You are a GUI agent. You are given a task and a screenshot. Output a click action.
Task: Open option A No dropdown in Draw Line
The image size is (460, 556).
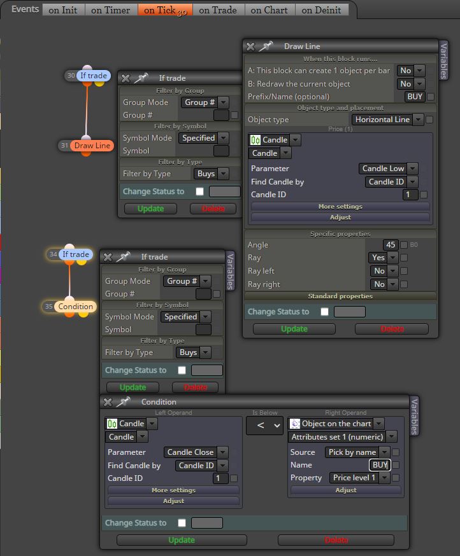point(411,71)
